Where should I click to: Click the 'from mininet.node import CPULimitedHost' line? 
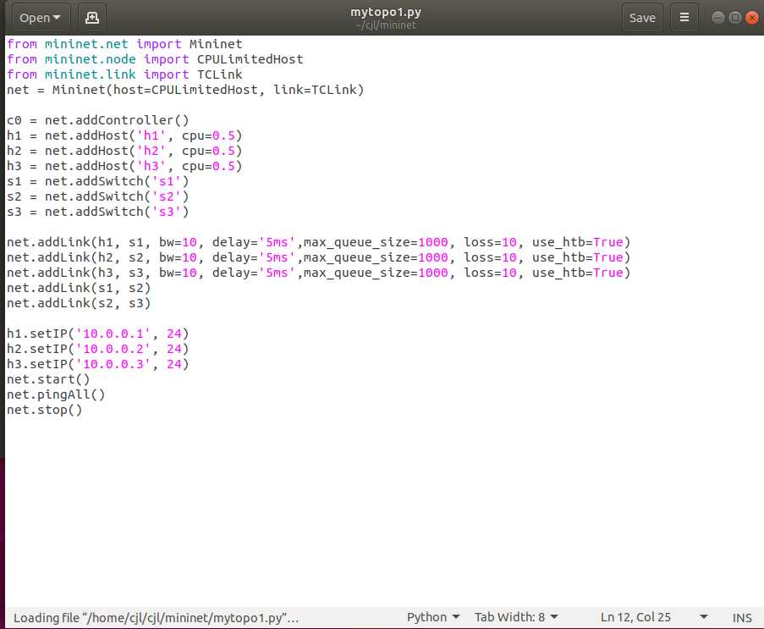coord(155,59)
